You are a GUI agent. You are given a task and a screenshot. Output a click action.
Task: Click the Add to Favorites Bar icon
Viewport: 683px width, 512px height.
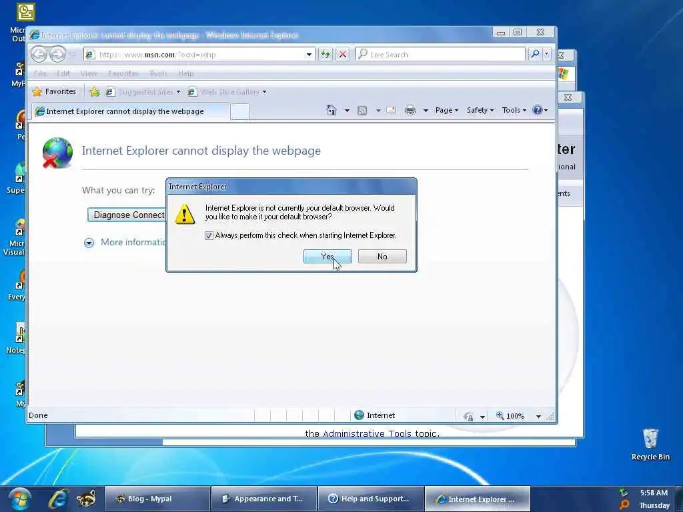pyautogui.click(x=95, y=92)
